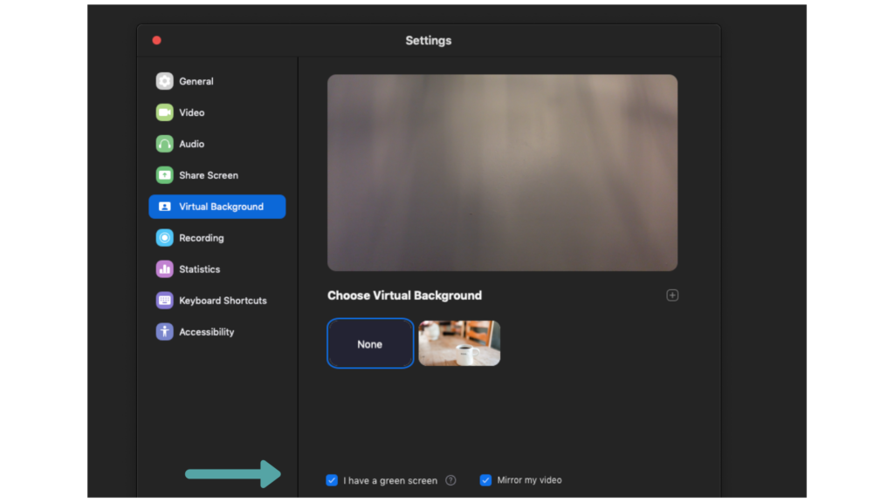Close Settings with the red button
894x502 pixels.
[x=157, y=40]
